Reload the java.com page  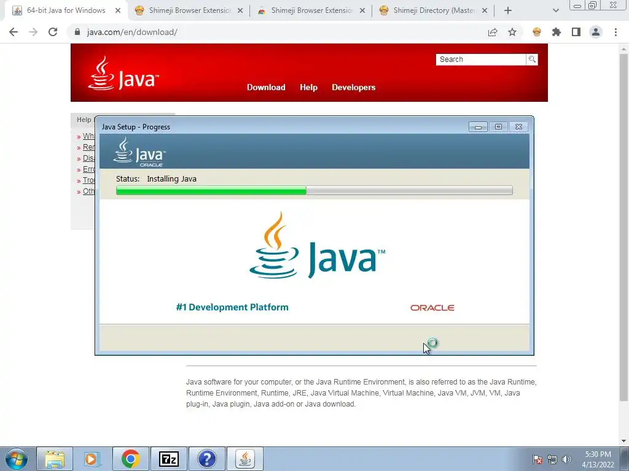pyautogui.click(x=53, y=32)
